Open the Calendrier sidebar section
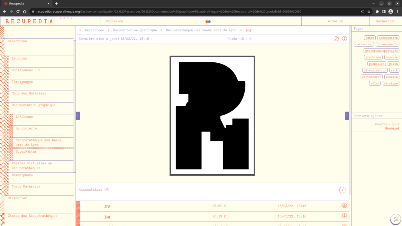The height and width of the screenshot is (226, 402). click(17, 198)
